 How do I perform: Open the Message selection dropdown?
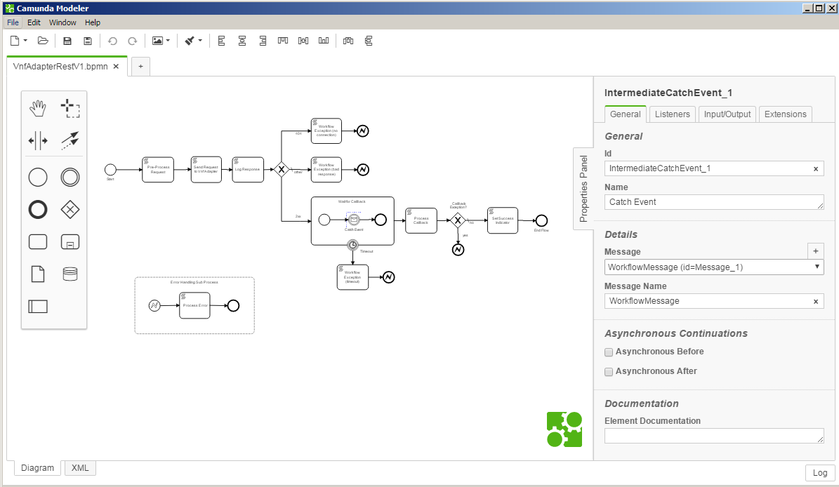click(x=714, y=267)
